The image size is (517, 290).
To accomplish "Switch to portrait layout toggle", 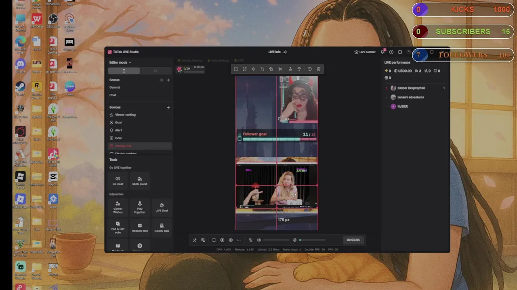I will click(124, 71).
